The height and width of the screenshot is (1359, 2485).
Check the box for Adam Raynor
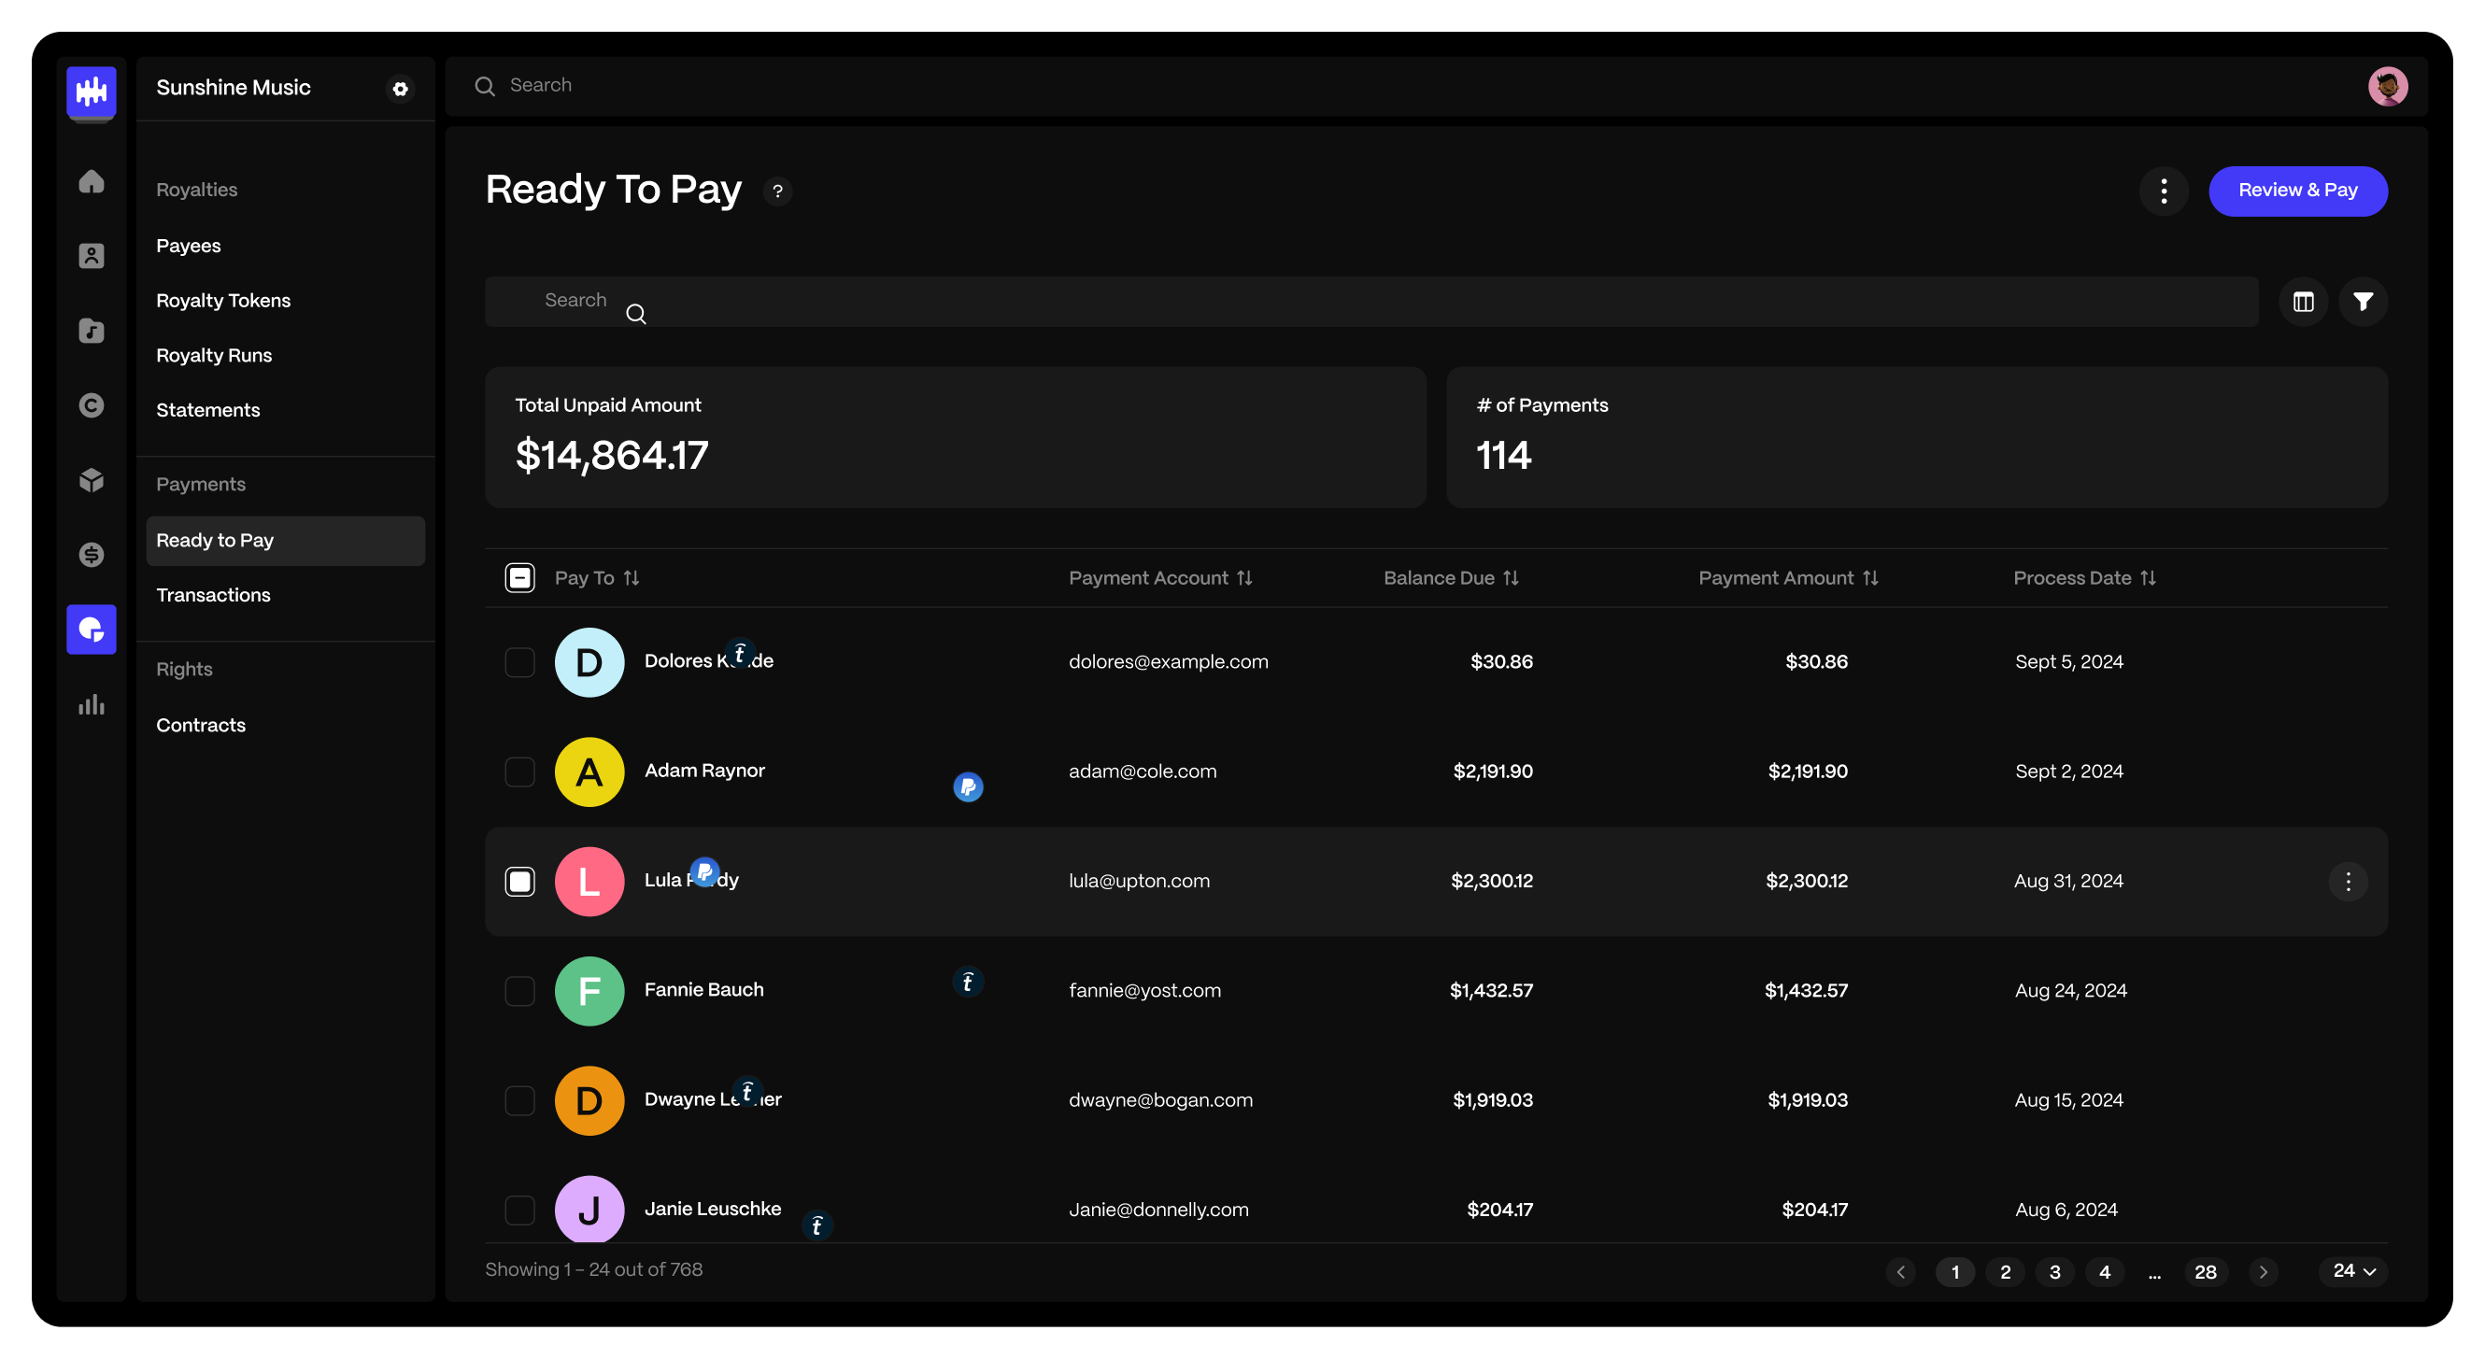point(520,772)
